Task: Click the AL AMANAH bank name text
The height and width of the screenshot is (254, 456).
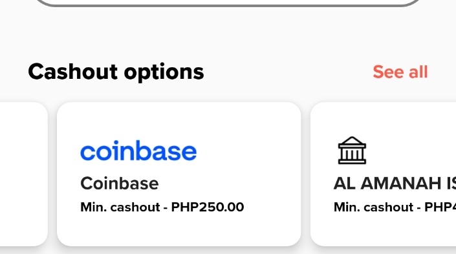Action: [x=395, y=184]
